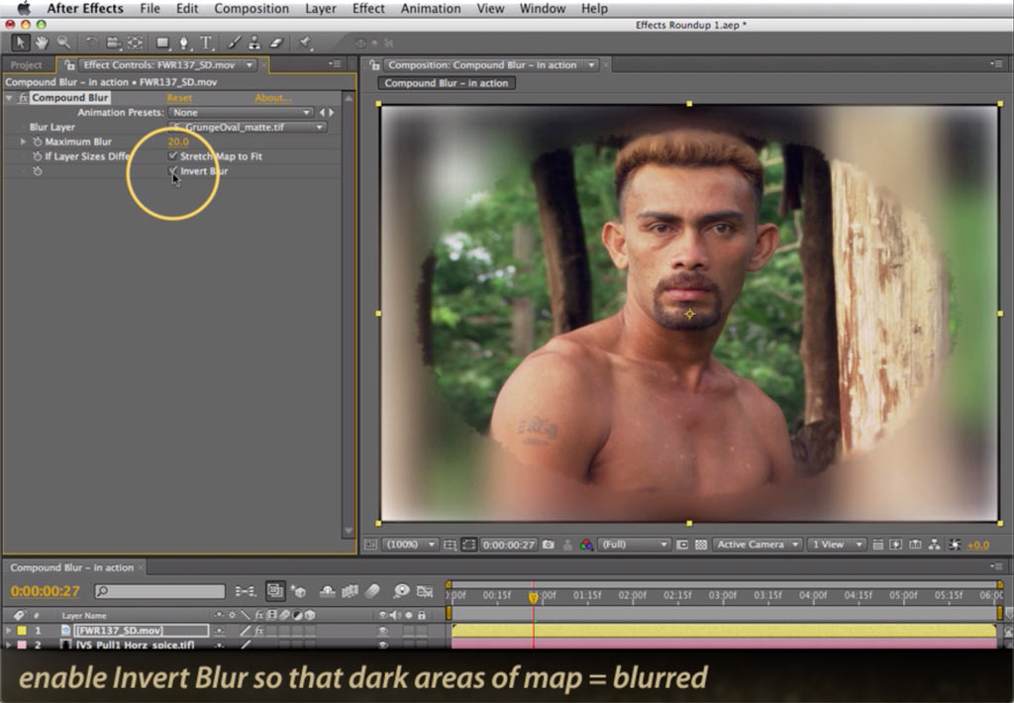Click Maximum Blur value 20.0
Screen dimensions: 1014x703
click(x=178, y=142)
